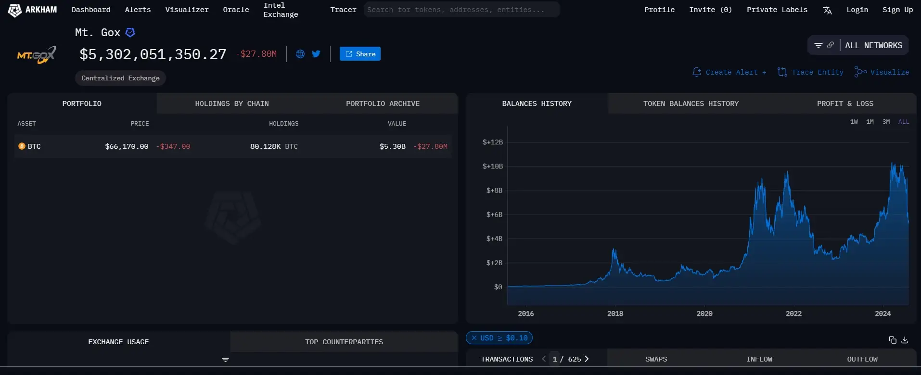The height and width of the screenshot is (375, 921).
Task: Switch to the SWAPS tab
Action: tap(656, 359)
